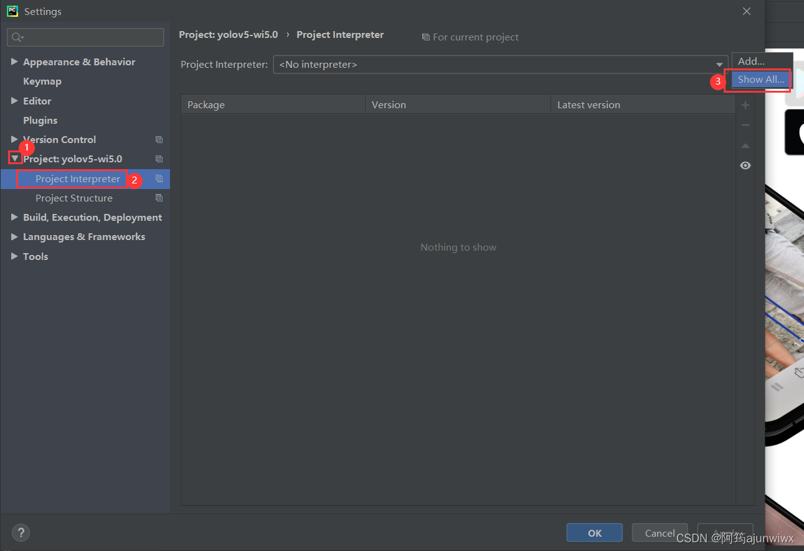Viewport: 804px width, 551px height.
Task: Click the upgrade package arrow icon
Action: point(745,146)
